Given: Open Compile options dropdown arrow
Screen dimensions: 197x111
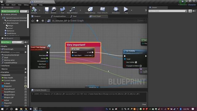Looking at the screenshot, I should click(x=40, y=10).
